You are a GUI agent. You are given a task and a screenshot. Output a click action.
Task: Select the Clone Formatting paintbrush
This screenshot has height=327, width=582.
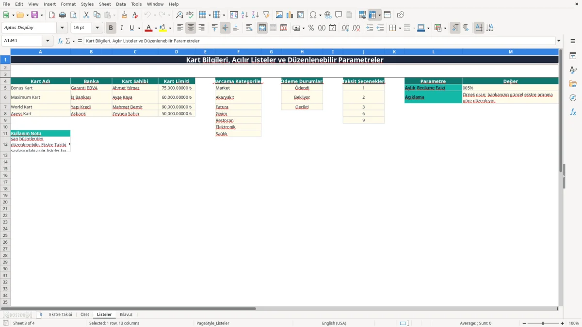(125, 15)
